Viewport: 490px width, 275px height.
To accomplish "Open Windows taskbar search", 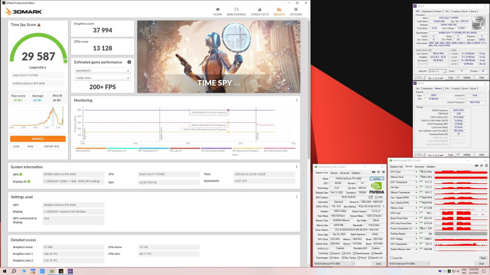I will coord(13,271).
